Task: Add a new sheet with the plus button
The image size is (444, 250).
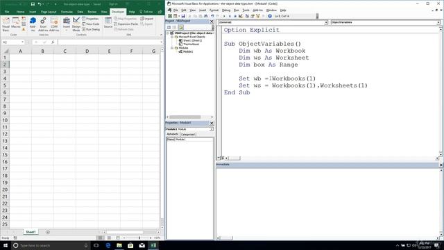Action: (48, 232)
